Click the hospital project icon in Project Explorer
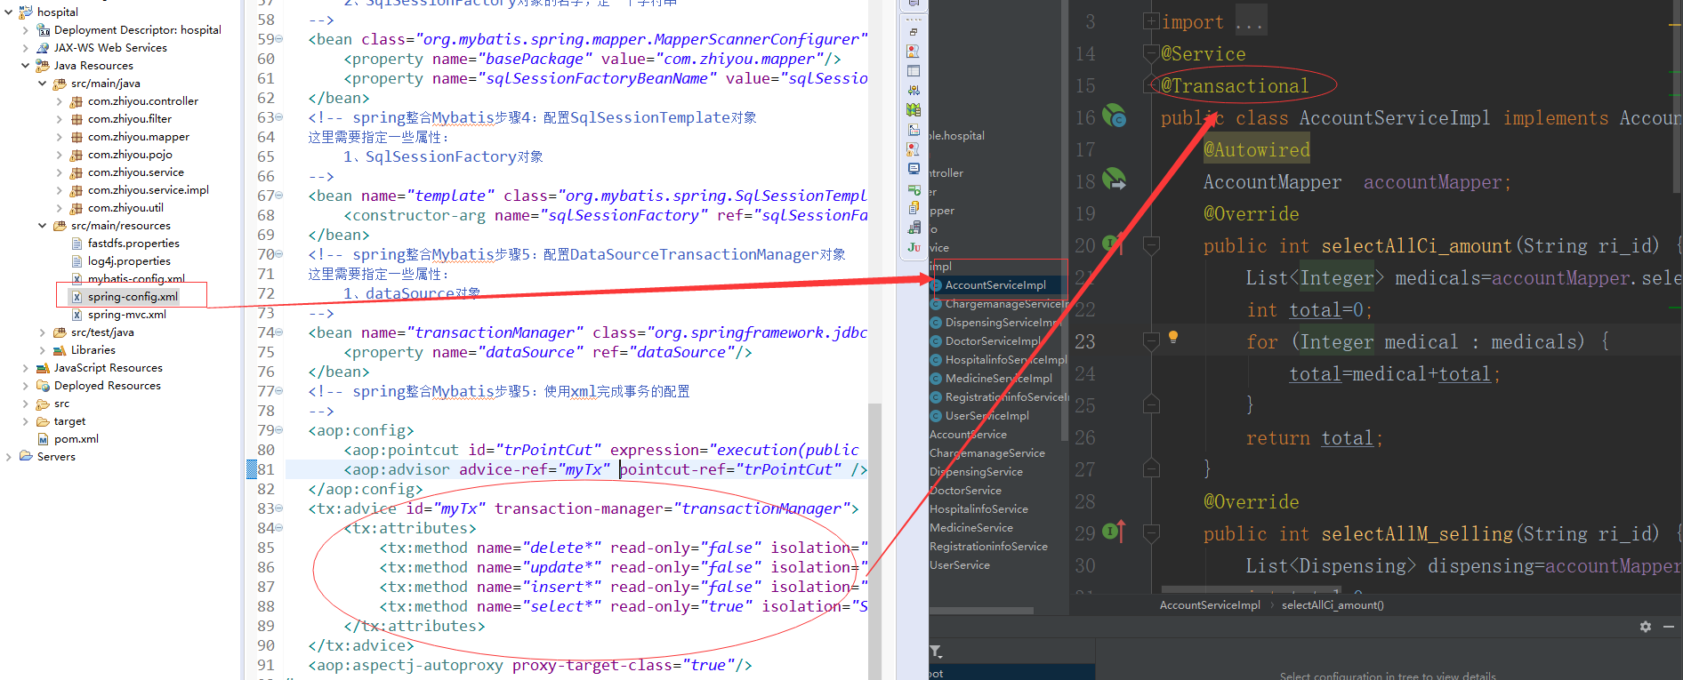Screen dimensions: 1683x680 point(26,12)
